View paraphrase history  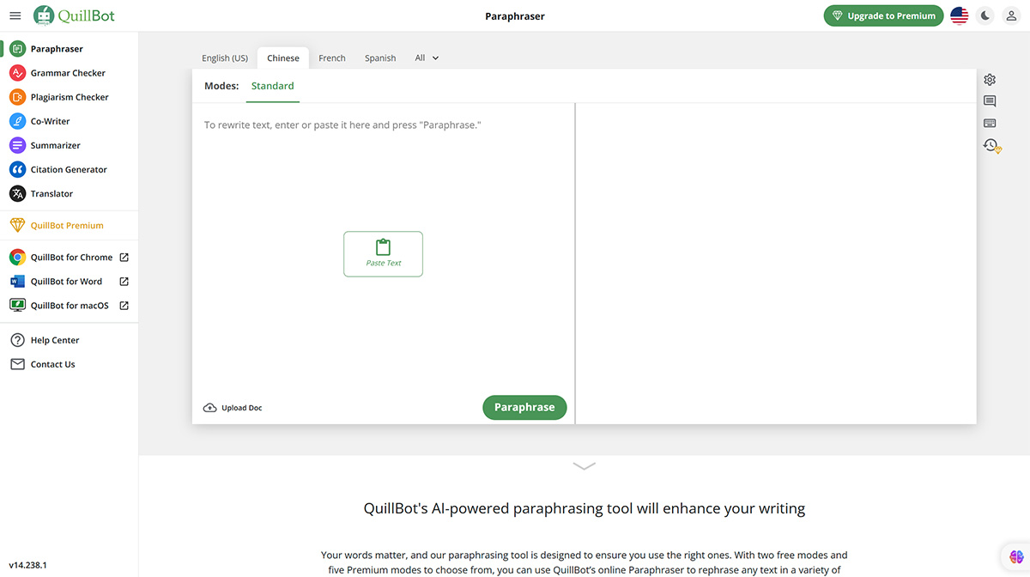tap(990, 145)
